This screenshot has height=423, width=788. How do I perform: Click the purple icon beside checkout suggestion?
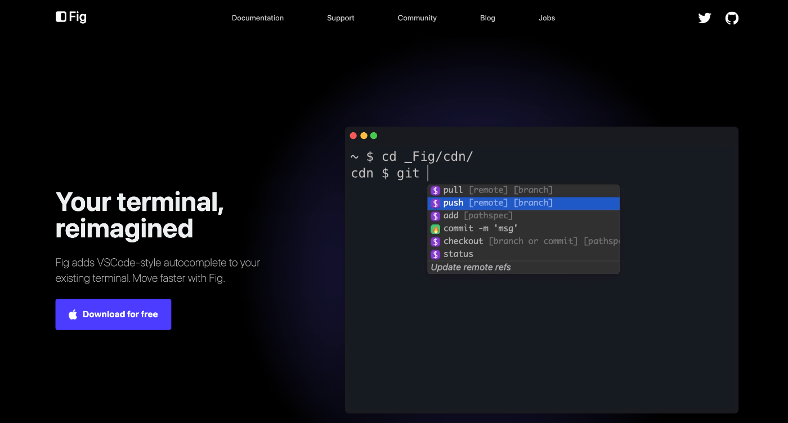coord(435,242)
